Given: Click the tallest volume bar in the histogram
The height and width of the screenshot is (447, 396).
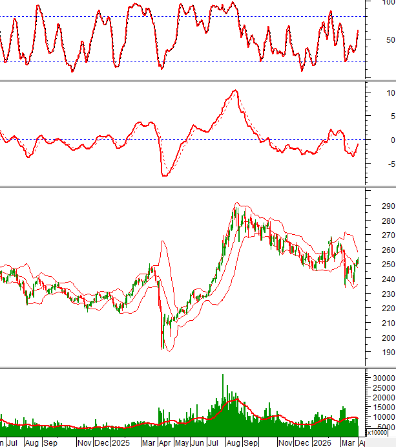Looking at the screenshot, I should tap(223, 401).
